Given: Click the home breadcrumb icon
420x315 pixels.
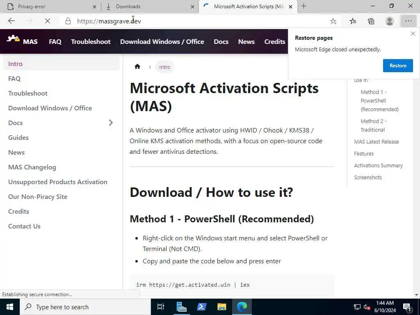Looking at the screenshot, I should click(x=137, y=67).
